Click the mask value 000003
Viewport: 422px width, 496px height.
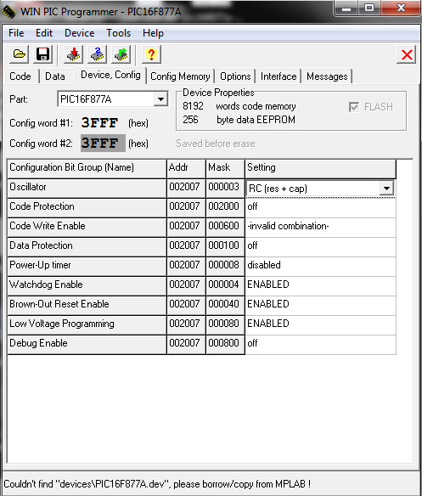click(x=225, y=188)
